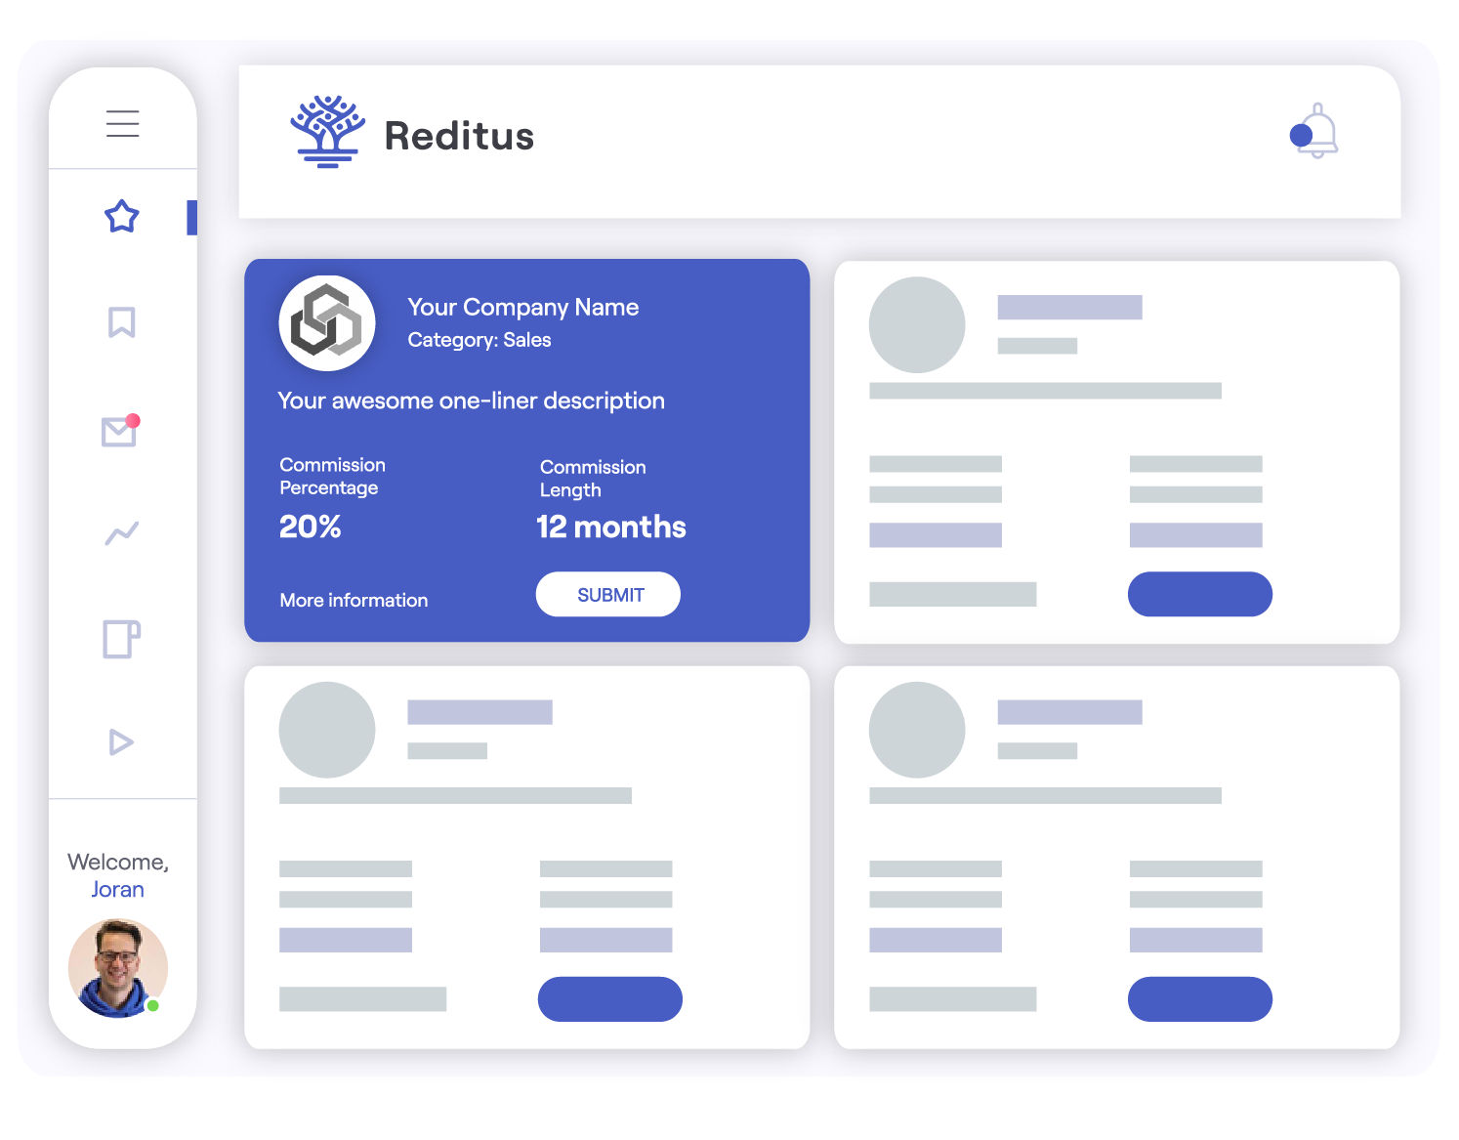Open the inbox with unread notification dot
Screen dimensions: 1459x1140
pos(119,434)
